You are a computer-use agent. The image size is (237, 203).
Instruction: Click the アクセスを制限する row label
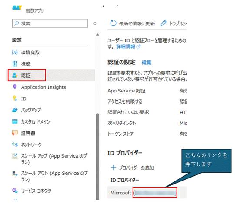coord(125,101)
